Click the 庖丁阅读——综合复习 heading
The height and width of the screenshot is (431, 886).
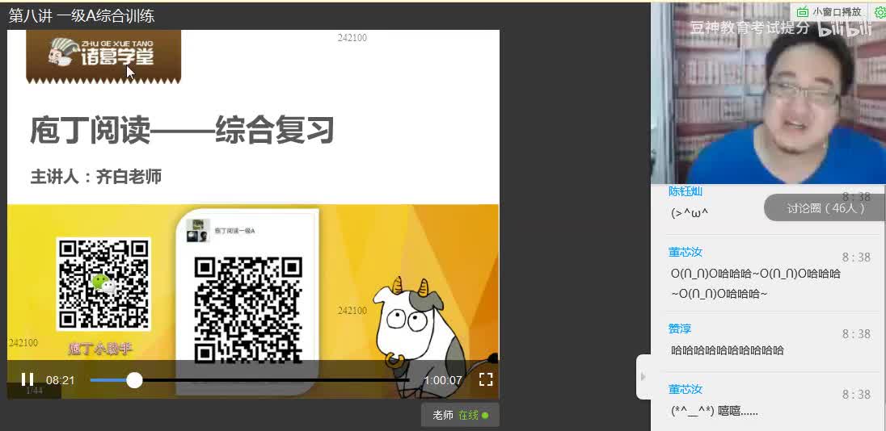pos(182,130)
